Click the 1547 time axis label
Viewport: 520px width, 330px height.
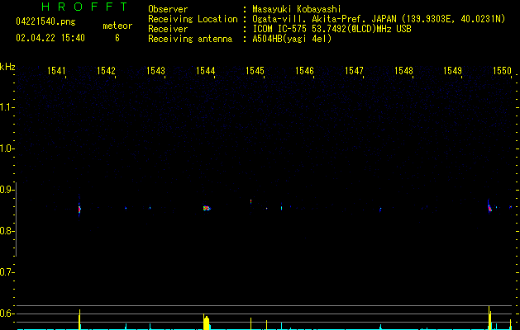tap(354, 70)
